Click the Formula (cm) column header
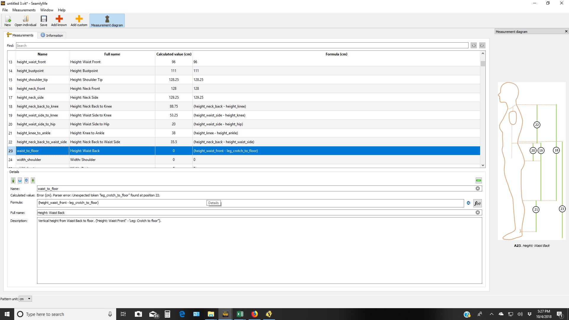 tap(336, 54)
